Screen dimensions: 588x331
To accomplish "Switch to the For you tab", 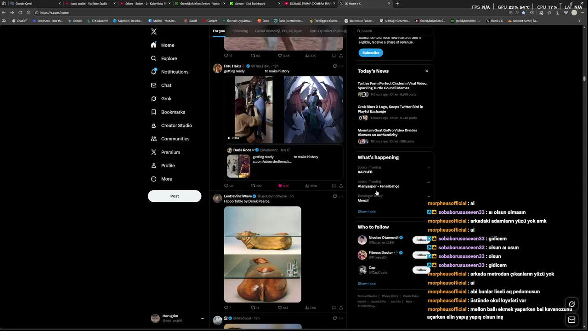I will [x=219, y=31].
